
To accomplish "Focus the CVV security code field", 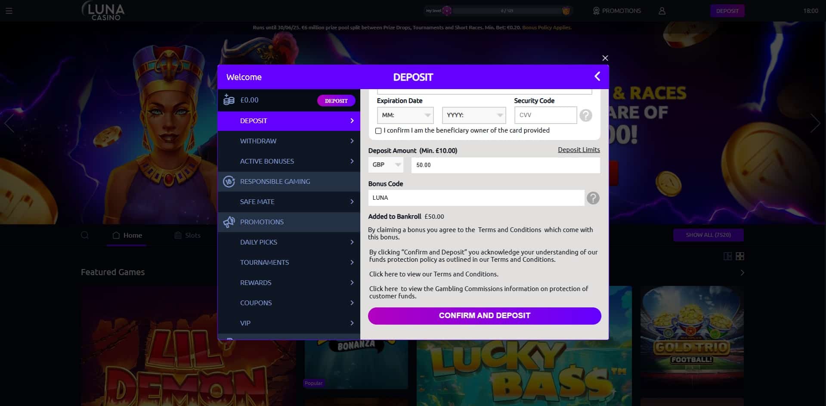I will pos(545,115).
